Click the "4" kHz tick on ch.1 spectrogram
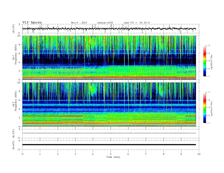Screen dimensions: 224x173 coord(20,62)
